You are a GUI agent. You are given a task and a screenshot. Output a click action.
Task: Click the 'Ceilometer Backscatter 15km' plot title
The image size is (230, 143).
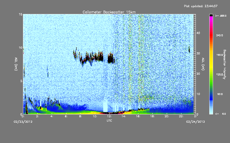(x=109, y=12)
